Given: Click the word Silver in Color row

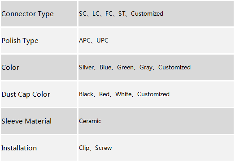Looking at the screenshot, I should click(86, 67).
